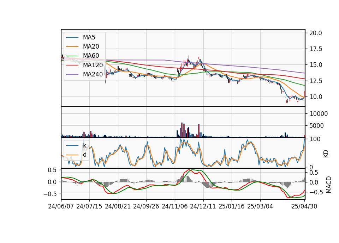Click the 24/11/06 date label

click(x=175, y=206)
